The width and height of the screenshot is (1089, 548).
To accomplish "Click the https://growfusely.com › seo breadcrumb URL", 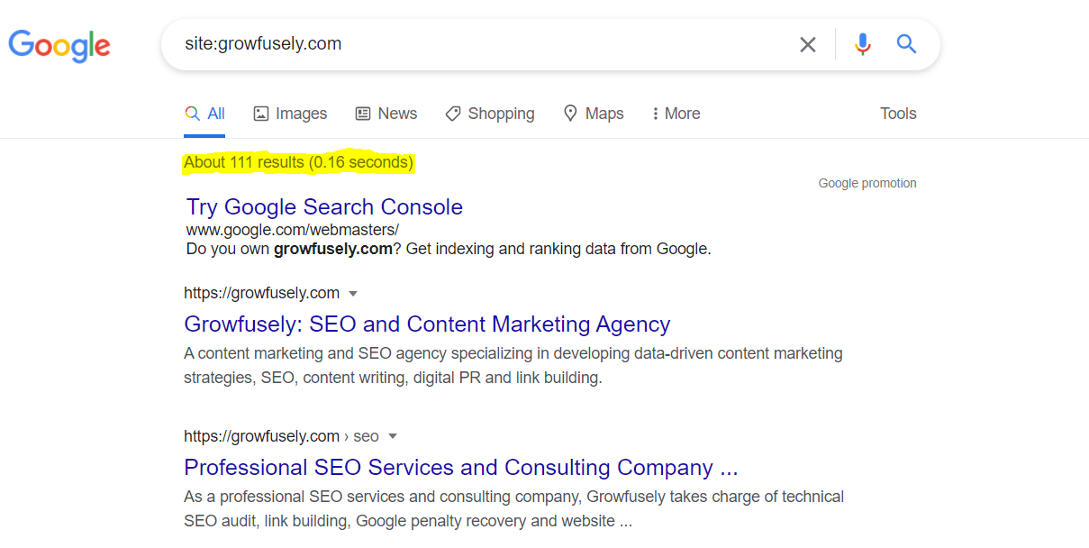I will point(281,436).
